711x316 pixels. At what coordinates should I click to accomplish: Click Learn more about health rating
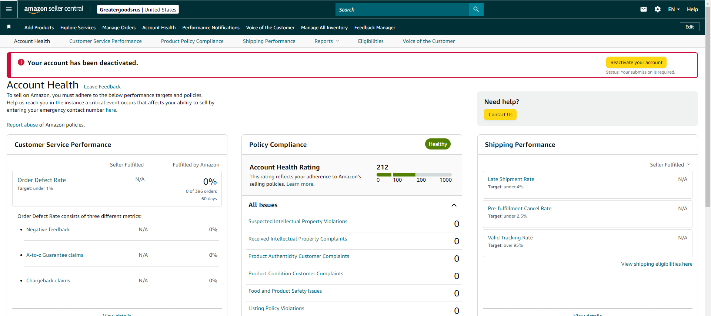tap(300, 184)
